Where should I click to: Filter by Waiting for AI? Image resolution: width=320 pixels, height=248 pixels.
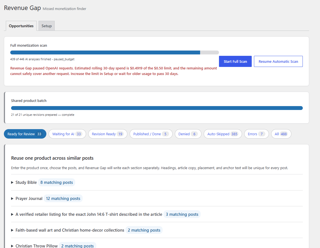pos(67,134)
